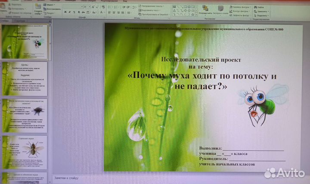Image resolution: width=310 pixels, height=184 pixels.
Task: Open Shape Fill (Заливка фигуры) dropdown
Action: (x=240, y=7)
